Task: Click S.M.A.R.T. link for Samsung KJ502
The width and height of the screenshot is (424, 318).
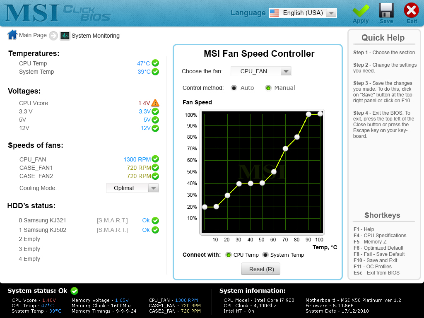Action: (x=112, y=230)
